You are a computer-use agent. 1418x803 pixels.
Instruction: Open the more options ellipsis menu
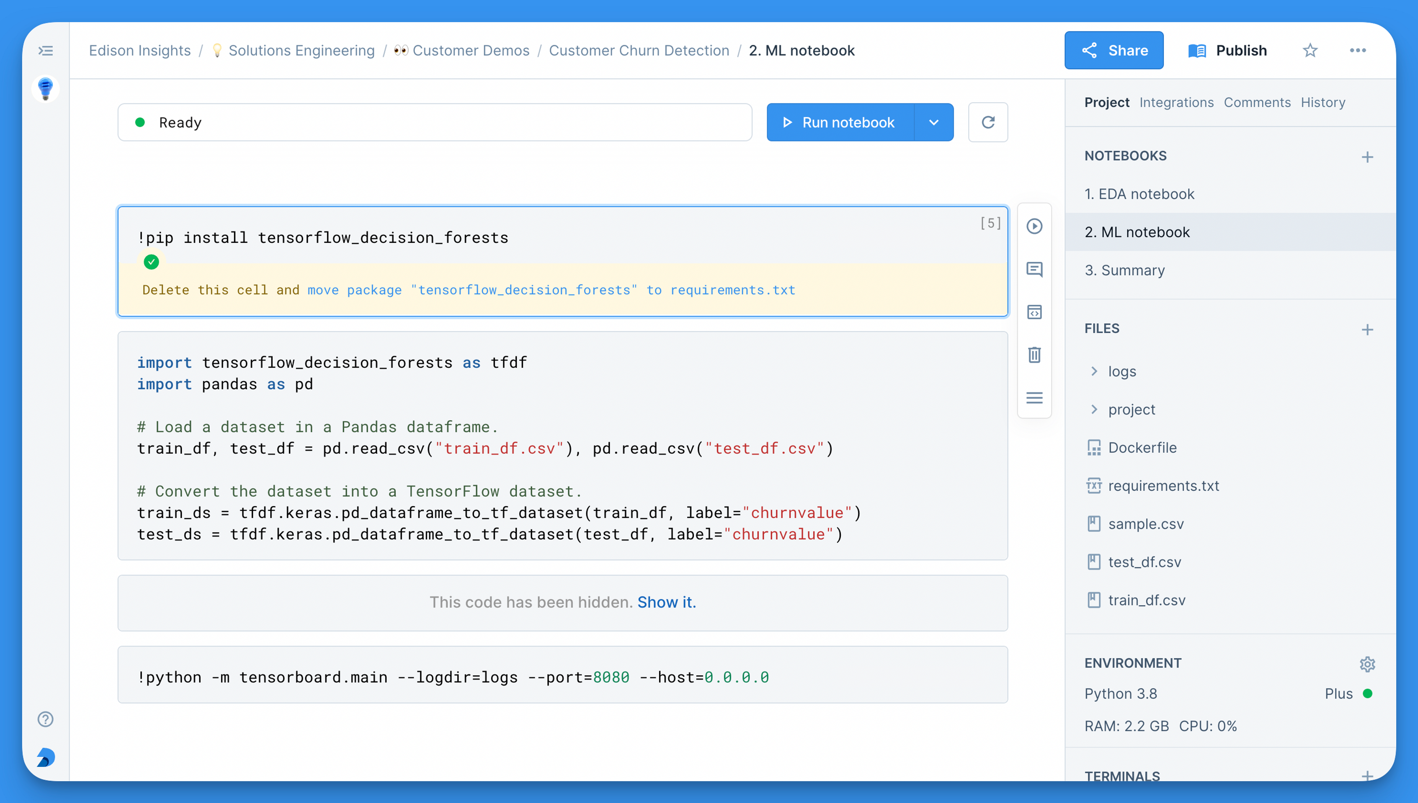[1357, 51]
